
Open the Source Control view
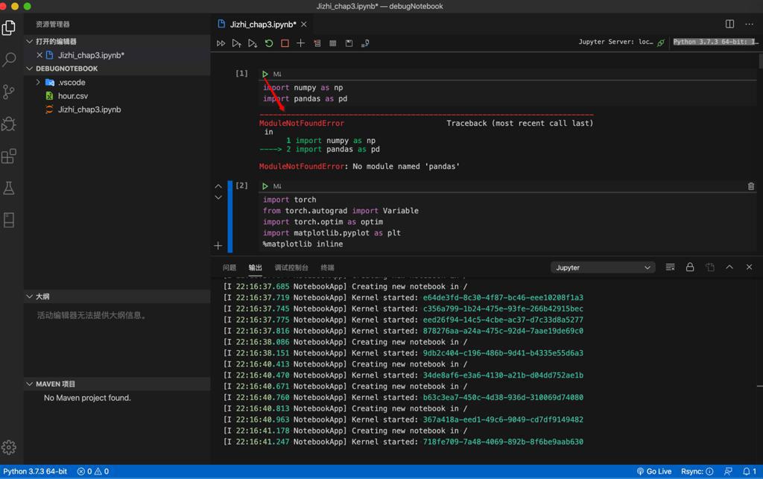click(9, 92)
